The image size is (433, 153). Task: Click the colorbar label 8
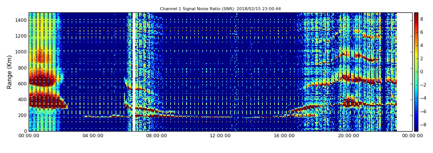pyautogui.click(x=422, y=19)
